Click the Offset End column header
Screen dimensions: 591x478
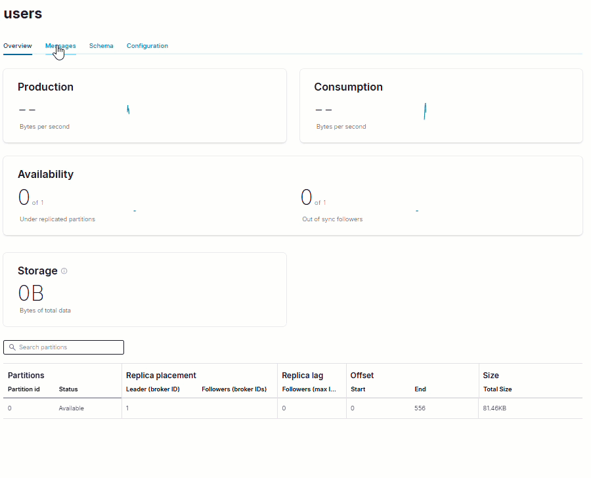tap(420, 389)
